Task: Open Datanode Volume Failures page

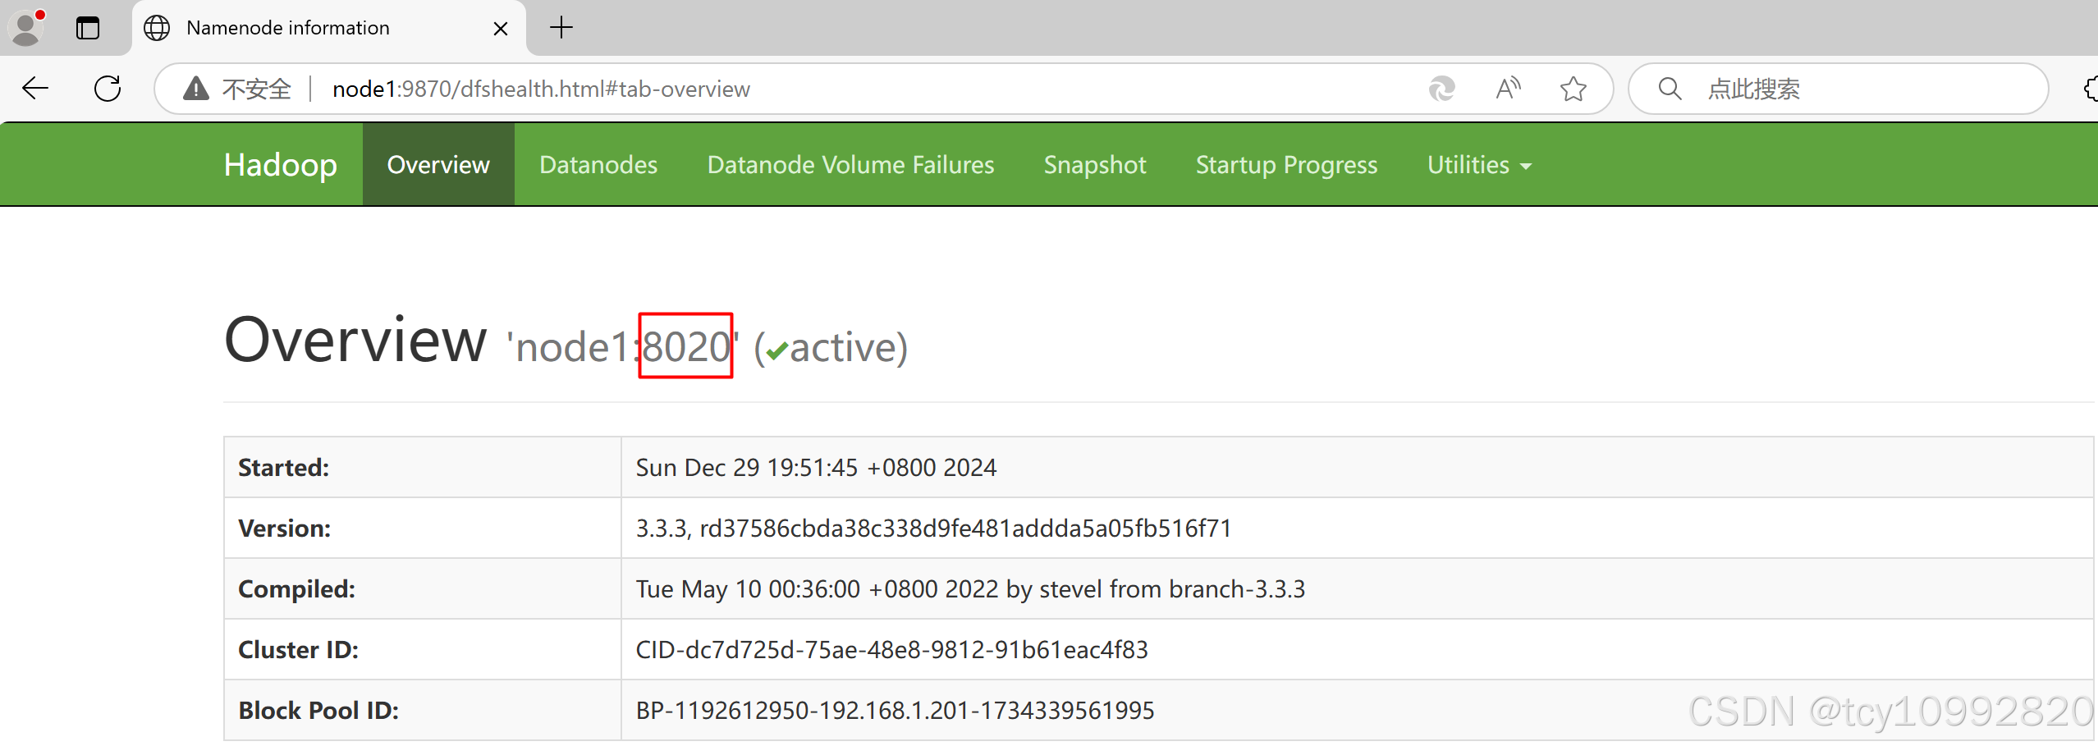Action: [x=850, y=164]
